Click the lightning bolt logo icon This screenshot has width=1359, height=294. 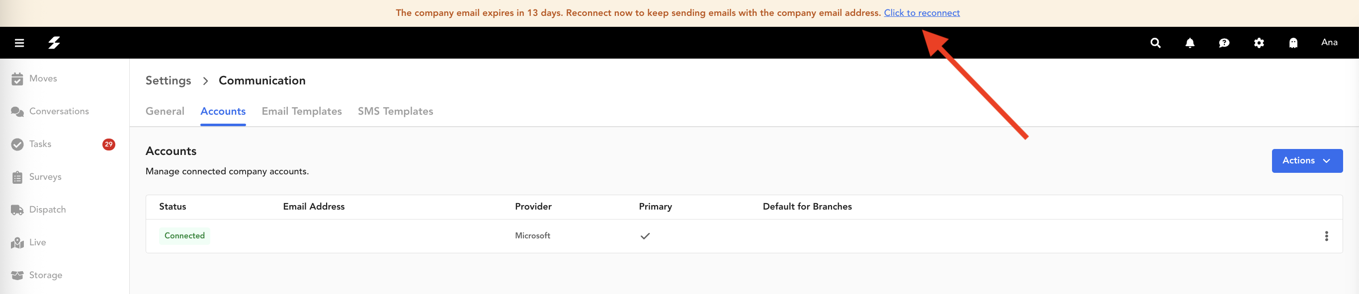pos(54,43)
